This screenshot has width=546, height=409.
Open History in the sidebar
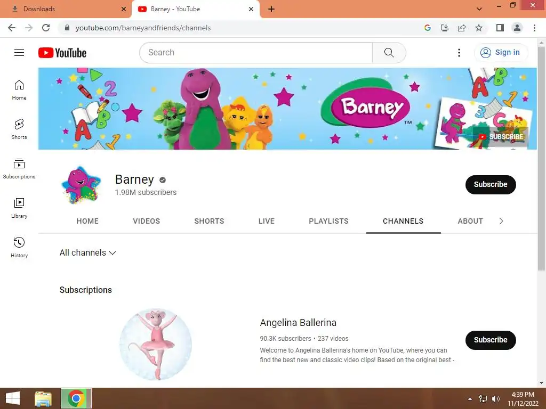click(19, 247)
